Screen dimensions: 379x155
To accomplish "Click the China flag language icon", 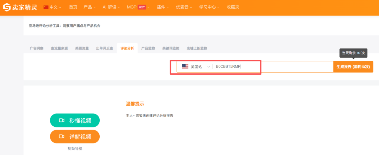I will click(x=46, y=7).
